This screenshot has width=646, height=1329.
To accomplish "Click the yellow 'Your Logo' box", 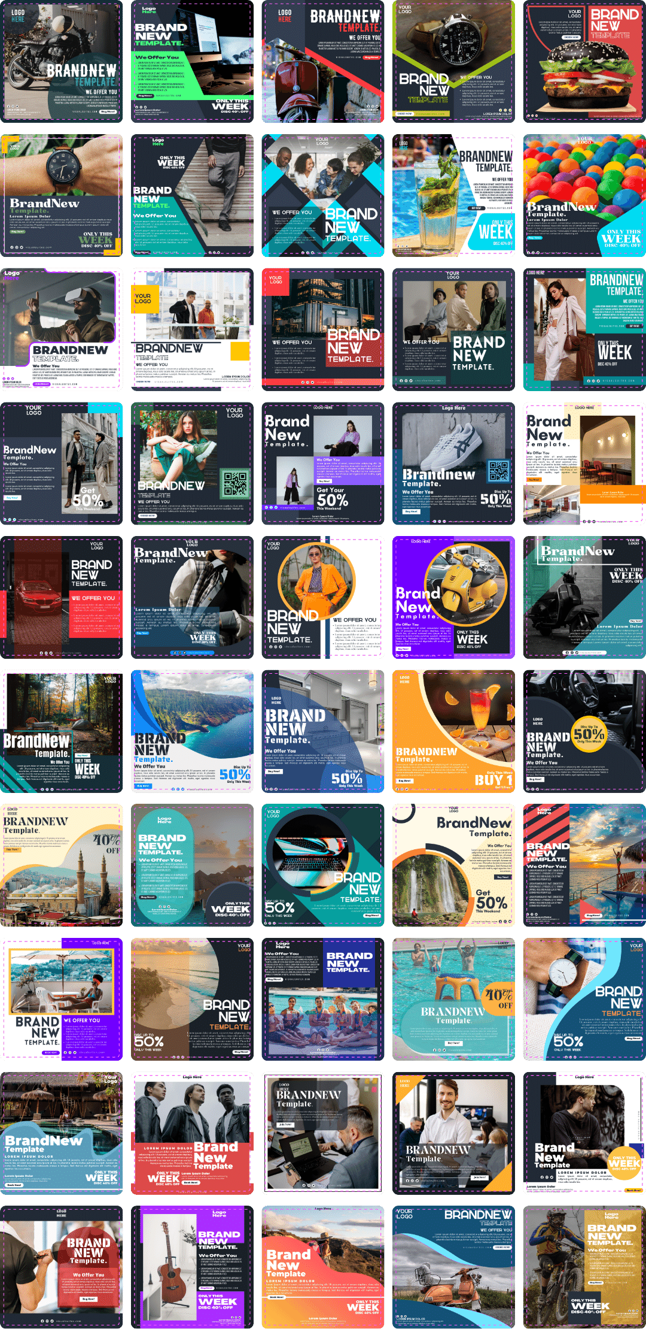I will (143, 299).
